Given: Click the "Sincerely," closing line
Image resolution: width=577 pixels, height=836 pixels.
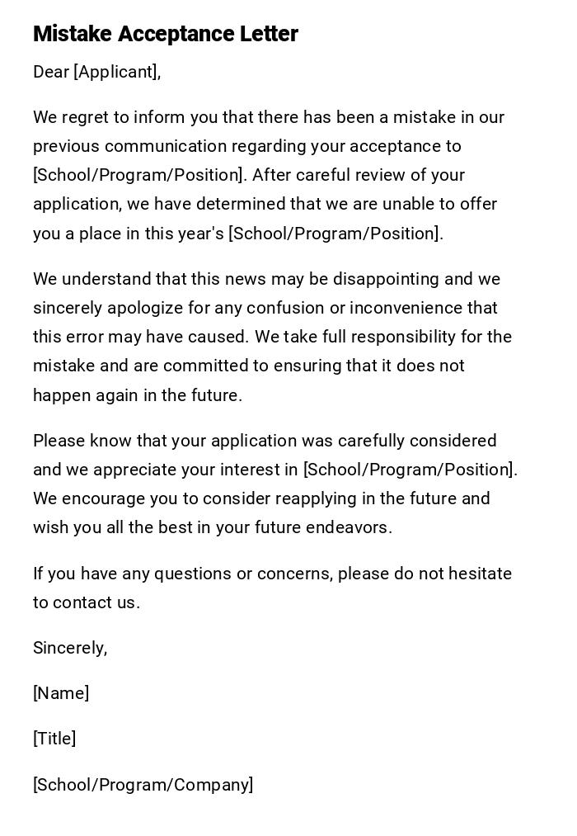Looking at the screenshot, I should (70, 648).
